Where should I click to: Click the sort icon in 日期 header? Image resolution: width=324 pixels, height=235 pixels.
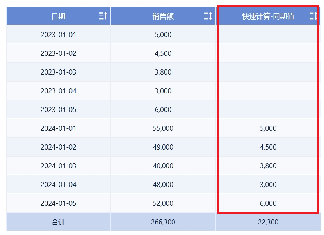tap(103, 16)
